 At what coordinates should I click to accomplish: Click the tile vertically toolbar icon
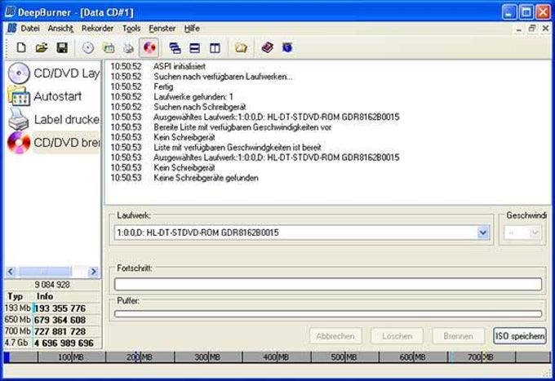pyautogui.click(x=215, y=47)
